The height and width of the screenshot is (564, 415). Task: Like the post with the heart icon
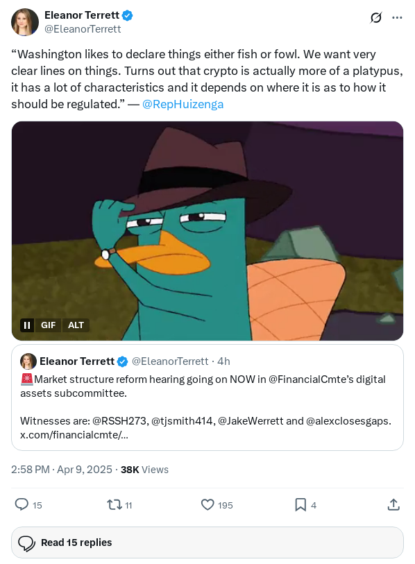coord(206,505)
